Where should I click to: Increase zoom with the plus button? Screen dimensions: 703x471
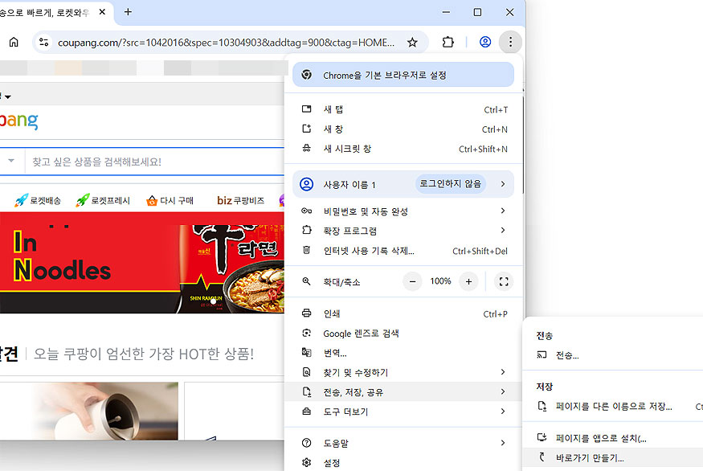tap(468, 281)
